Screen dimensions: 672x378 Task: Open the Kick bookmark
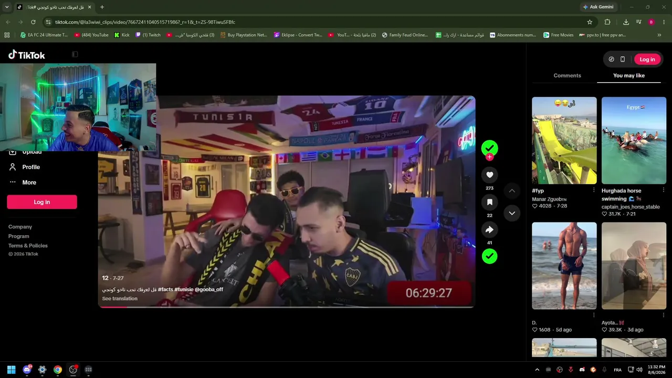[x=122, y=35]
